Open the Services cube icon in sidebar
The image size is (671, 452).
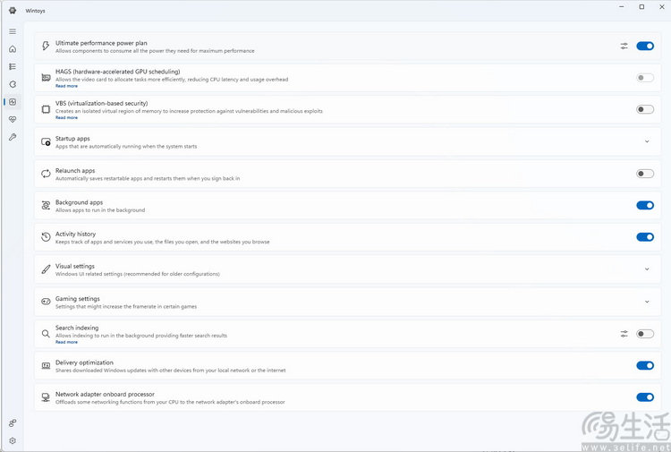point(13,84)
